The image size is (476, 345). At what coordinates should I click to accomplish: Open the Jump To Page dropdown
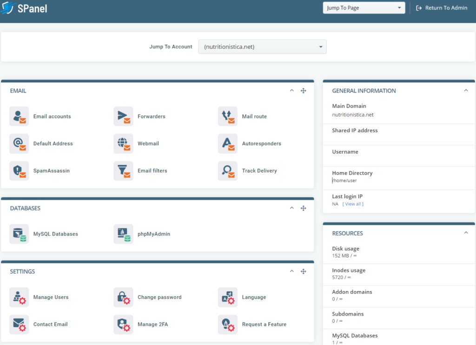364,8
